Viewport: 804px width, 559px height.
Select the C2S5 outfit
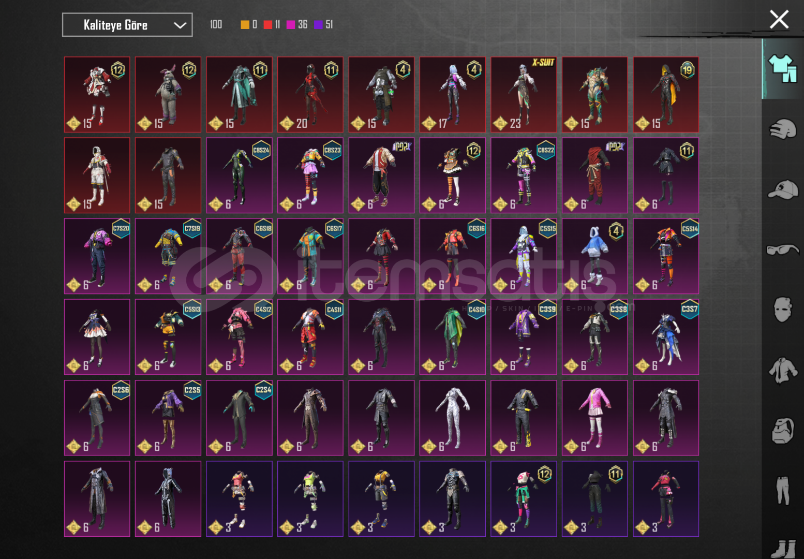click(168, 418)
